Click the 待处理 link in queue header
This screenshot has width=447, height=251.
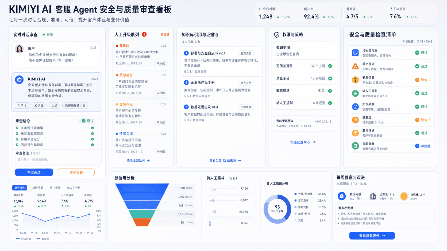tap(165, 35)
